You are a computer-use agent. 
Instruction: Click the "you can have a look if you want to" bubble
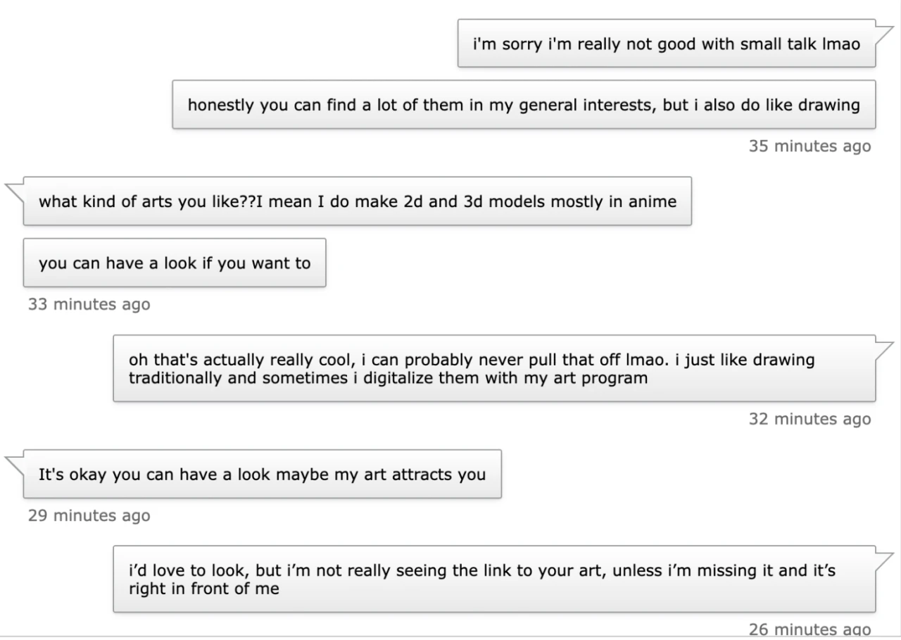click(174, 263)
